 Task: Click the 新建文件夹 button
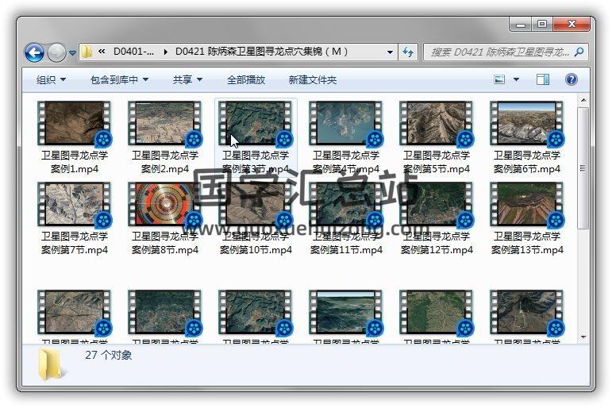[313, 80]
